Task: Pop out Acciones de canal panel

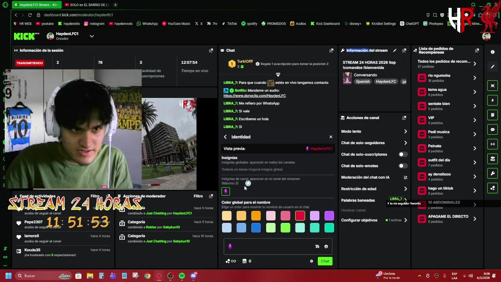Action: click(404, 117)
